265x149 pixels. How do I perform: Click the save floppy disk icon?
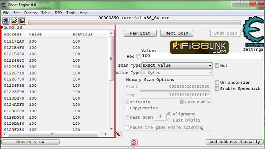pyautogui.click(x=23, y=21)
